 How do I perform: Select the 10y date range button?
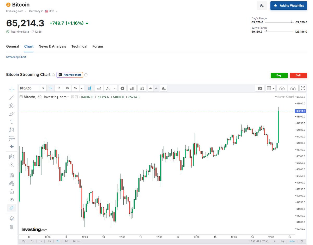(24, 241)
